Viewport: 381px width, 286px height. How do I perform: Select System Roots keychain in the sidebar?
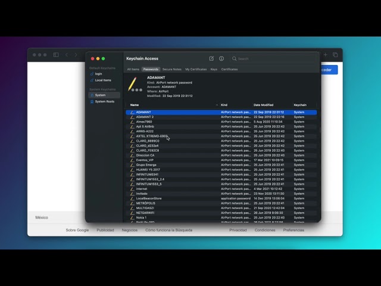tap(104, 101)
